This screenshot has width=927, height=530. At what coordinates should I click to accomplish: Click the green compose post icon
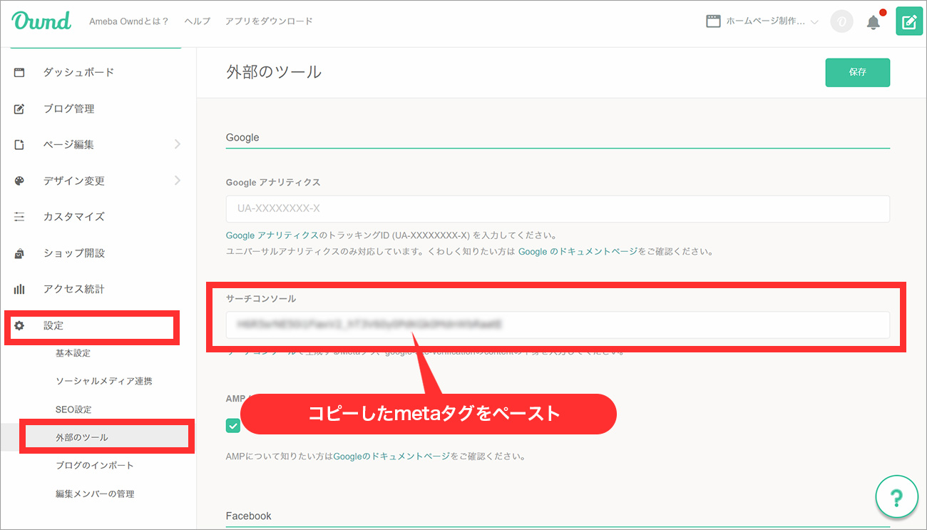click(x=909, y=21)
